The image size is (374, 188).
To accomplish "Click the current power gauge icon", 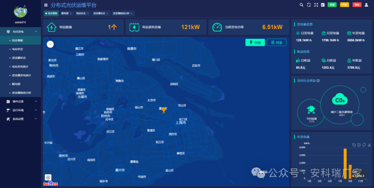I will (x=217, y=27).
